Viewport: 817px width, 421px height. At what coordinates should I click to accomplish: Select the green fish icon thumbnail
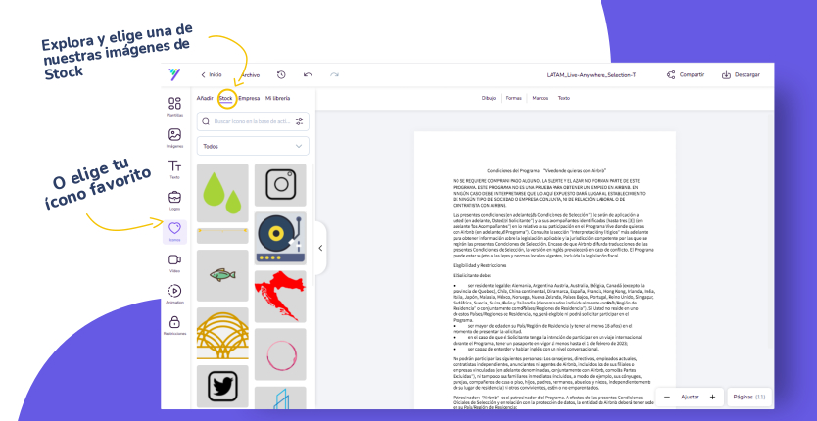tap(222, 273)
